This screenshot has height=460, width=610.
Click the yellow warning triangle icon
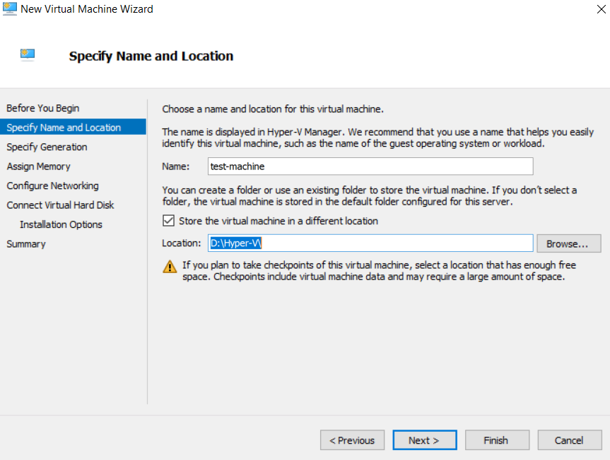170,267
